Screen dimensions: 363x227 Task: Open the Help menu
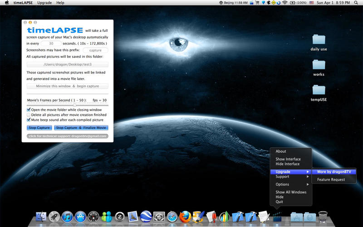pyautogui.click(x=60, y=3)
